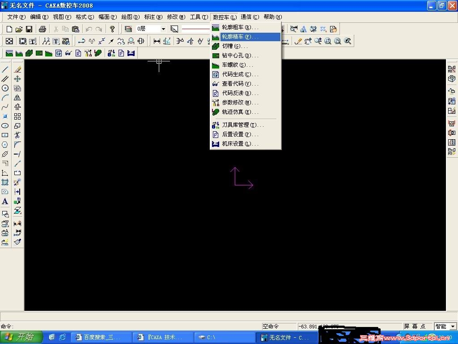
Task: Switch to 百度搜索 taskbar window
Action: pos(101,337)
